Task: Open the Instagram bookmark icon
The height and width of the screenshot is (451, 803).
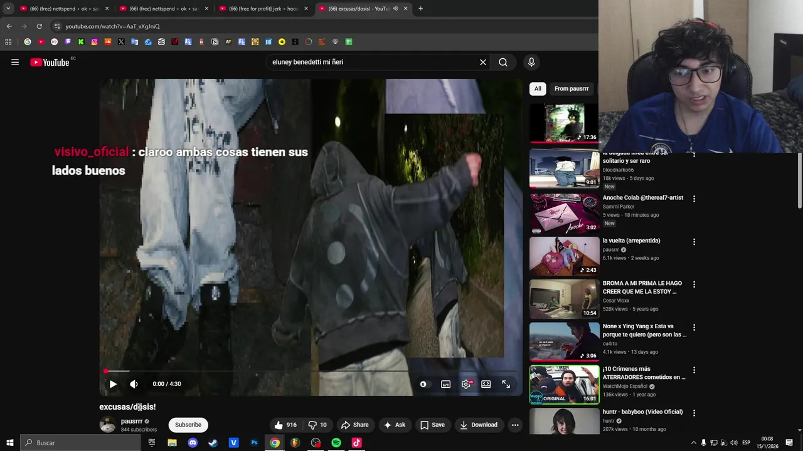Action: pyautogui.click(x=94, y=42)
